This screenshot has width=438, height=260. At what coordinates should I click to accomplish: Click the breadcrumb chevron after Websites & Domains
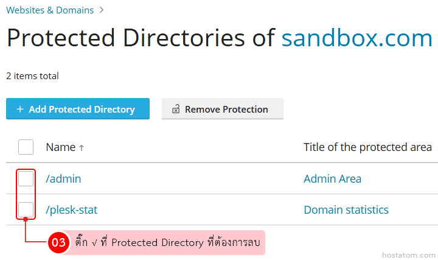pos(102,10)
